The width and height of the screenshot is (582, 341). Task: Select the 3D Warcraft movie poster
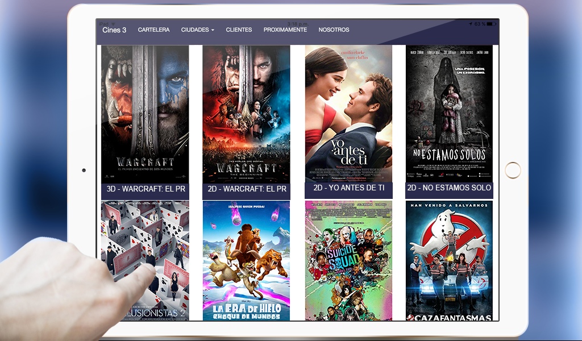[145, 114]
